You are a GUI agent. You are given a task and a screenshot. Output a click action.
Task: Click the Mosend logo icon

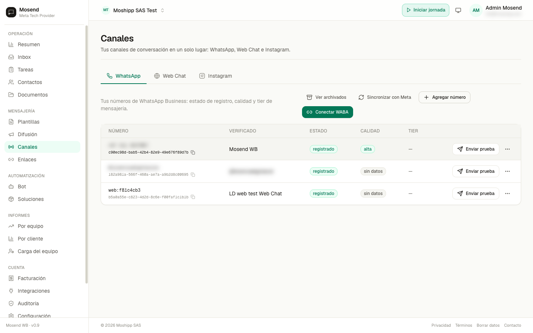tap(11, 12)
